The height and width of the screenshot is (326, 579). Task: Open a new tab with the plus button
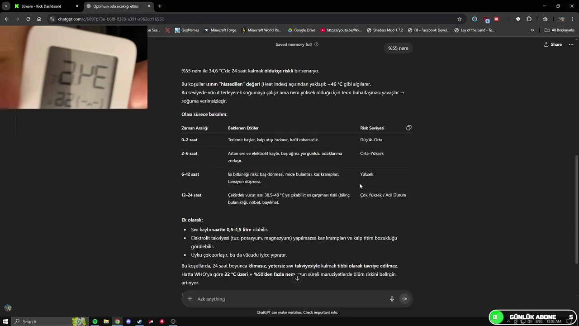pyautogui.click(x=160, y=6)
